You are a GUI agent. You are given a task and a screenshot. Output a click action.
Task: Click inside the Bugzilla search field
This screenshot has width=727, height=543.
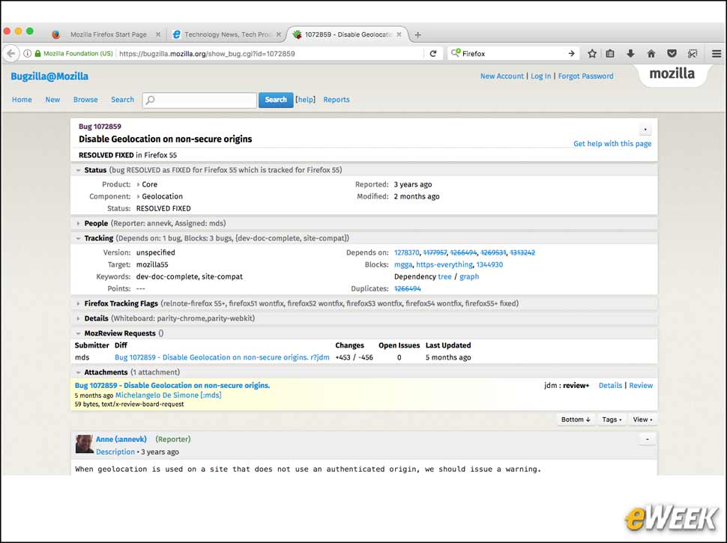pos(199,100)
